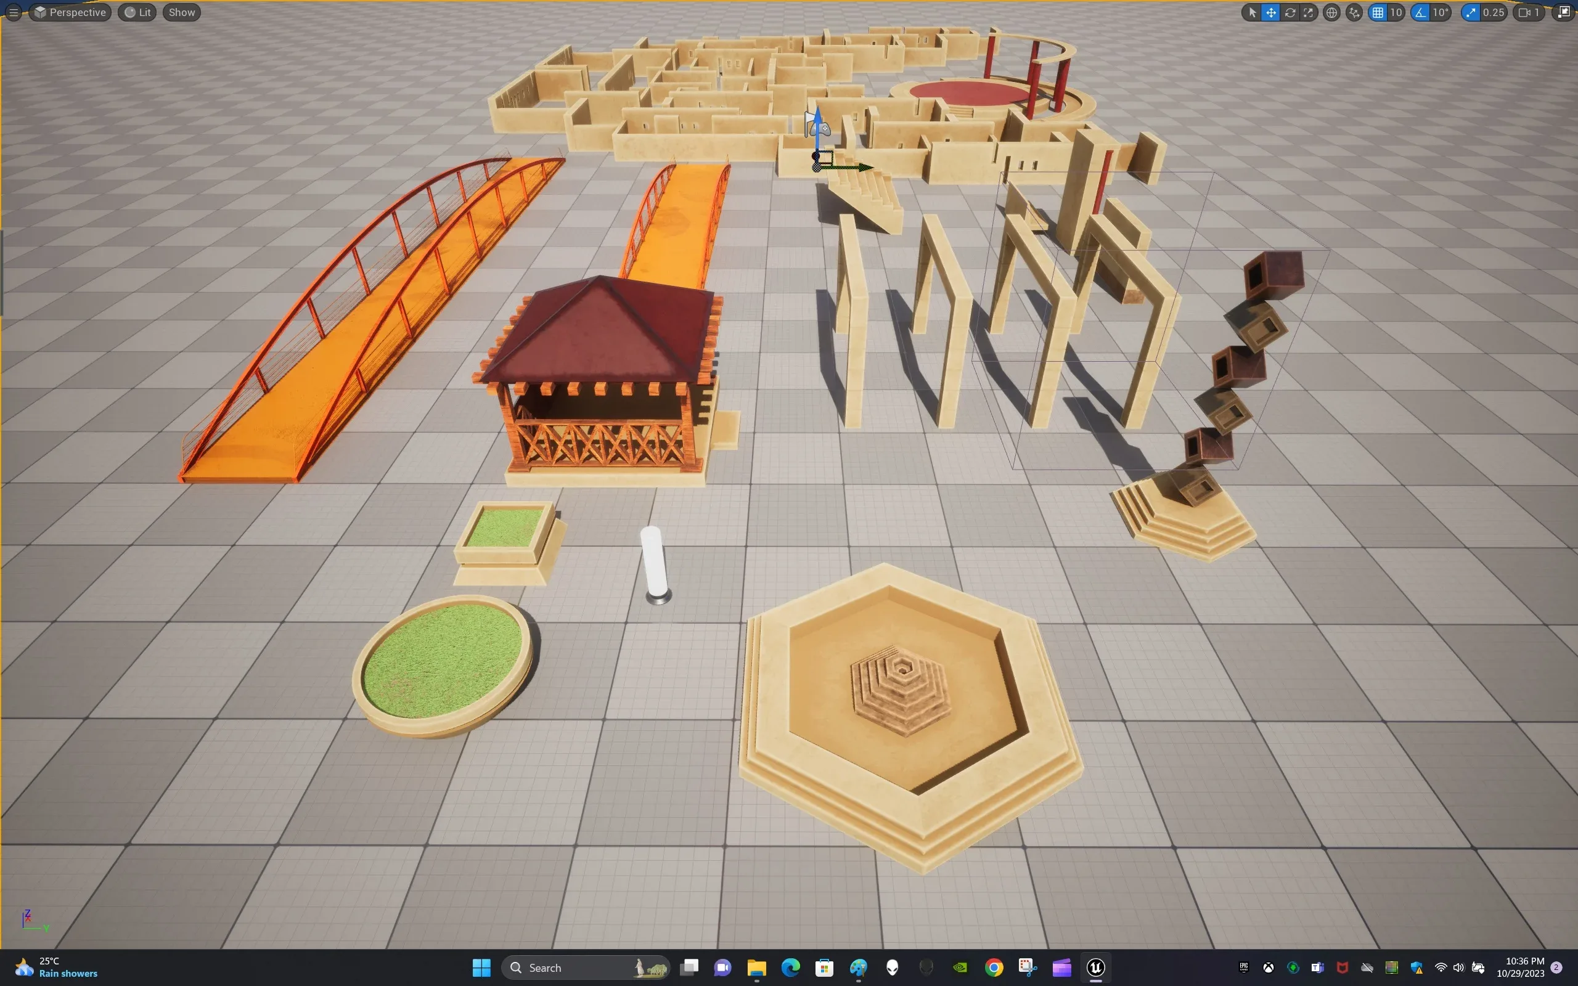This screenshot has height=986, width=1578.
Task: Switch to the Rotate transform tool
Action: (1290, 12)
